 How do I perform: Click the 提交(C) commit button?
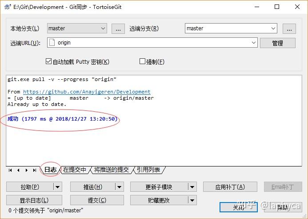(x=97, y=200)
